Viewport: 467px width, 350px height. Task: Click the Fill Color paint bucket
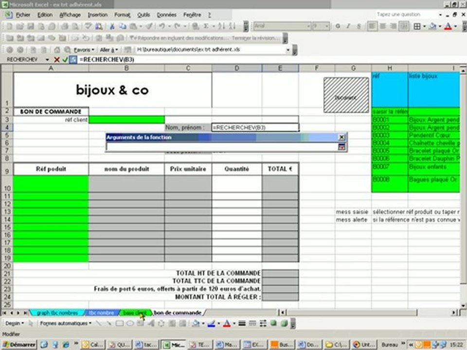click(433, 26)
